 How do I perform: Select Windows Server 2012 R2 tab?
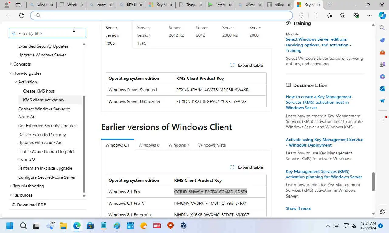coord(177,32)
